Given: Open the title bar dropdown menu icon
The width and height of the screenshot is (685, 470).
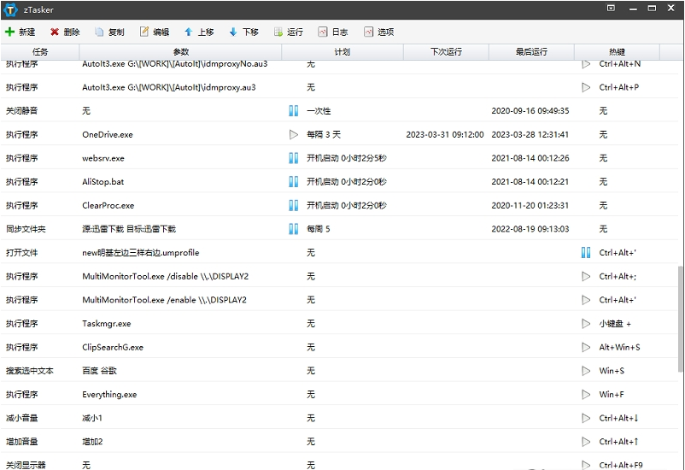Looking at the screenshot, I should tap(612, 8).
